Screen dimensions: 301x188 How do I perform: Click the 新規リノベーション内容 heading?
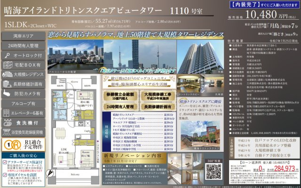[x=133, y=156]
